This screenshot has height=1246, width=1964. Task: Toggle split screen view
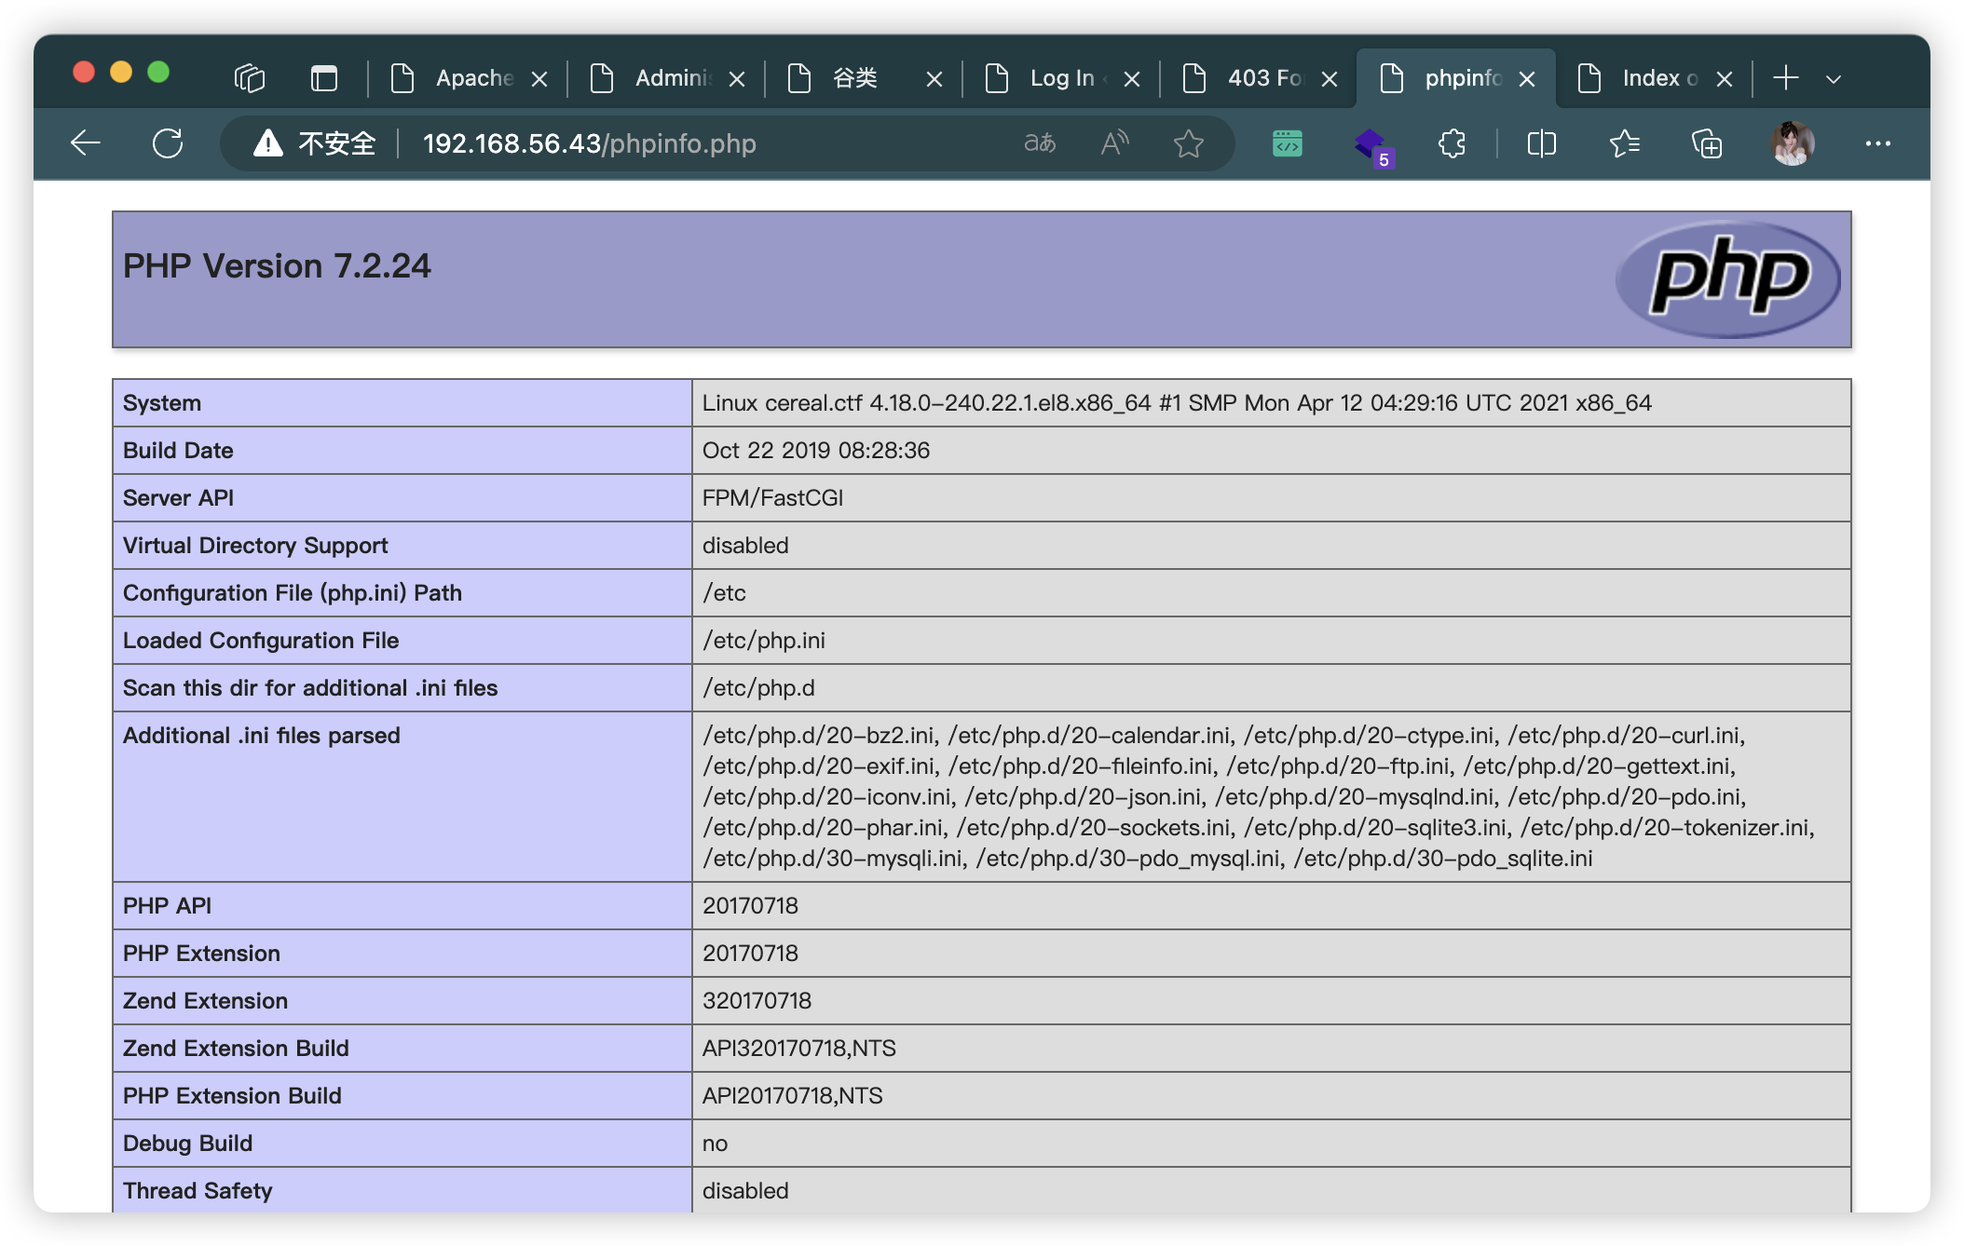(x=1541, y=143)
